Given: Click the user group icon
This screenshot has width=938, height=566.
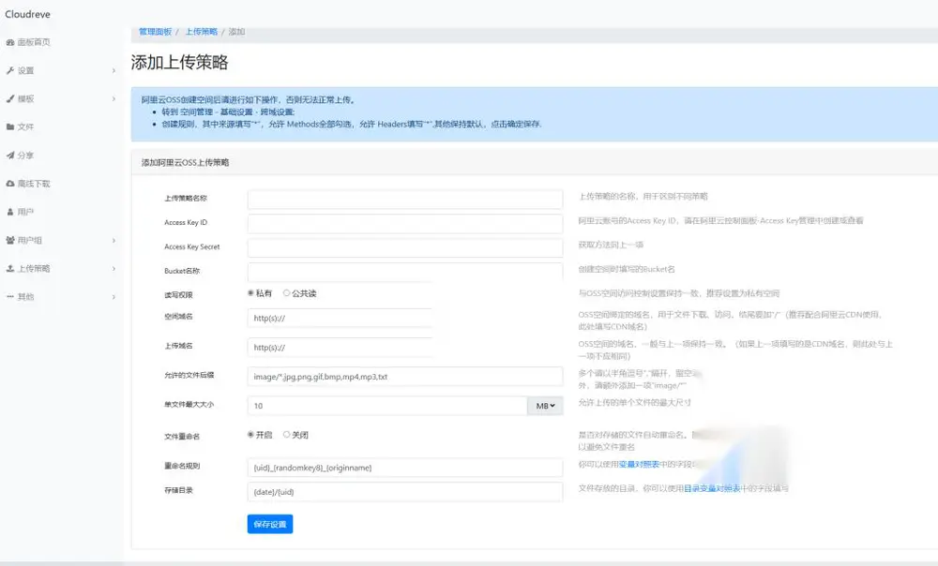Looking at the screenshot, I should tap(10, 240).
